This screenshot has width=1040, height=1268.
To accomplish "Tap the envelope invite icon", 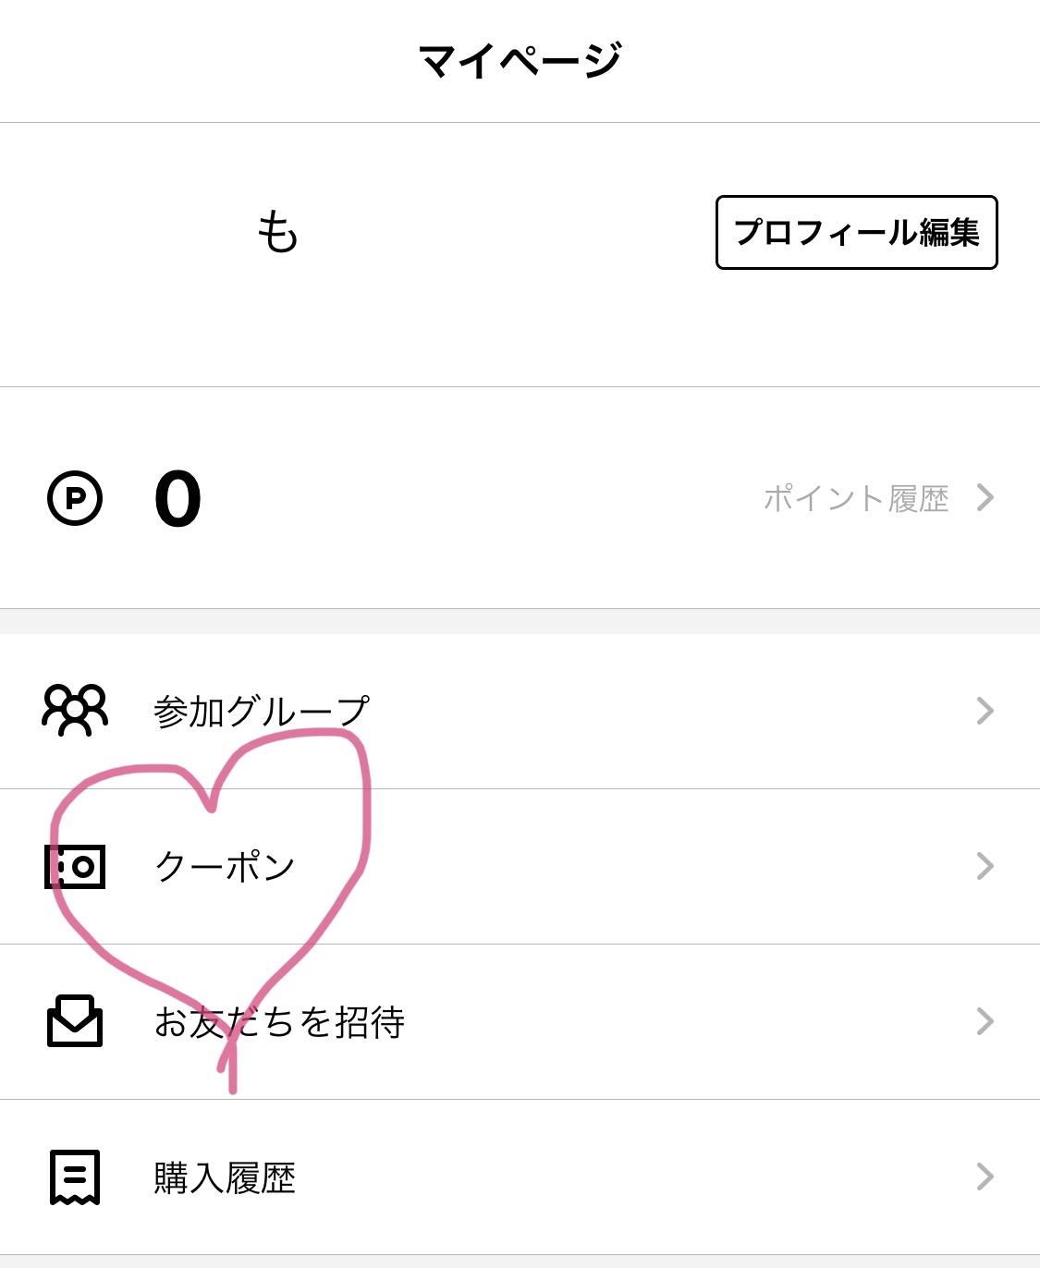I will 75,1020.
